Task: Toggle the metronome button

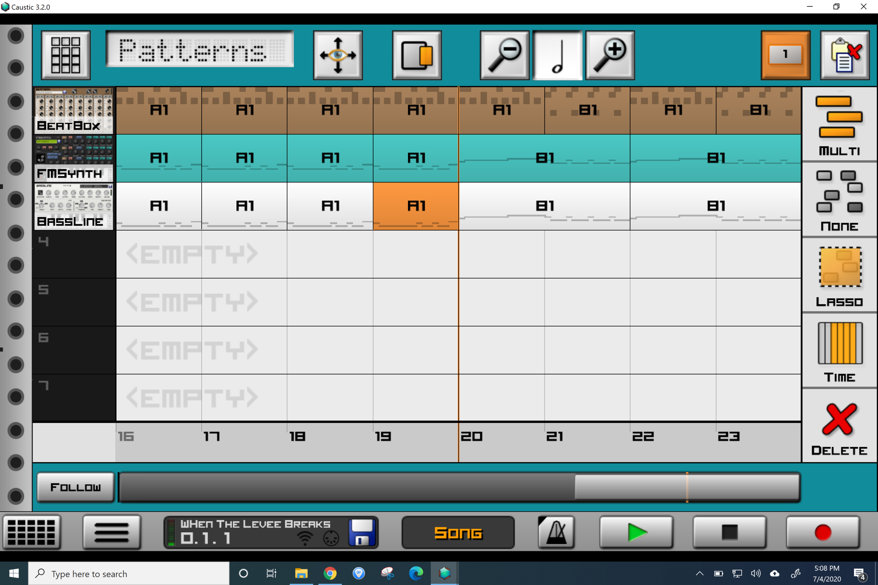Action: point(556,532)
